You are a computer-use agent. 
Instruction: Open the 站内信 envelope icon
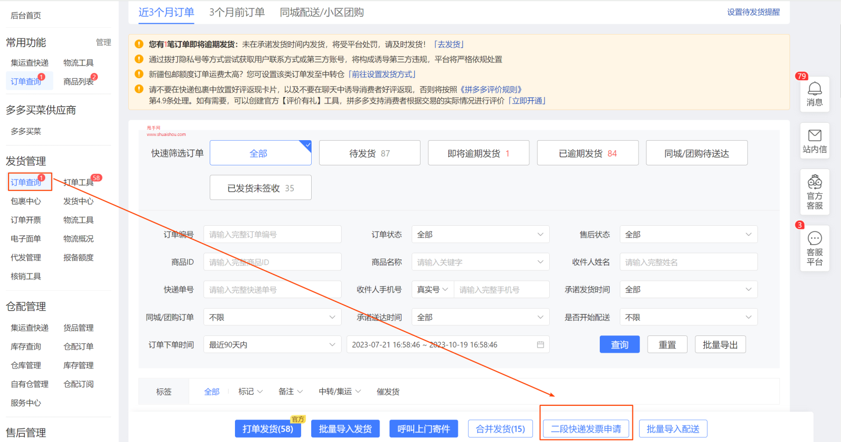(x=815, y=135)
